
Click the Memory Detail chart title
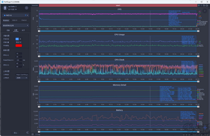point(119,85)
